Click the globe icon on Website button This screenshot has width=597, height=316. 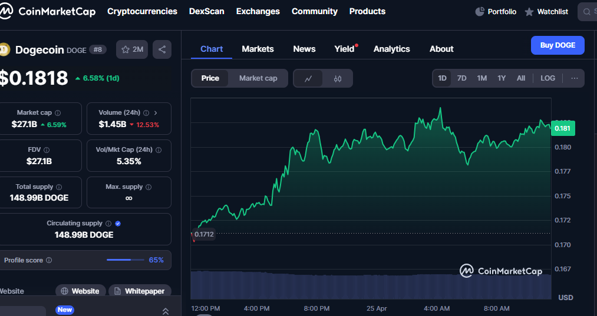[x=65, y=291]
